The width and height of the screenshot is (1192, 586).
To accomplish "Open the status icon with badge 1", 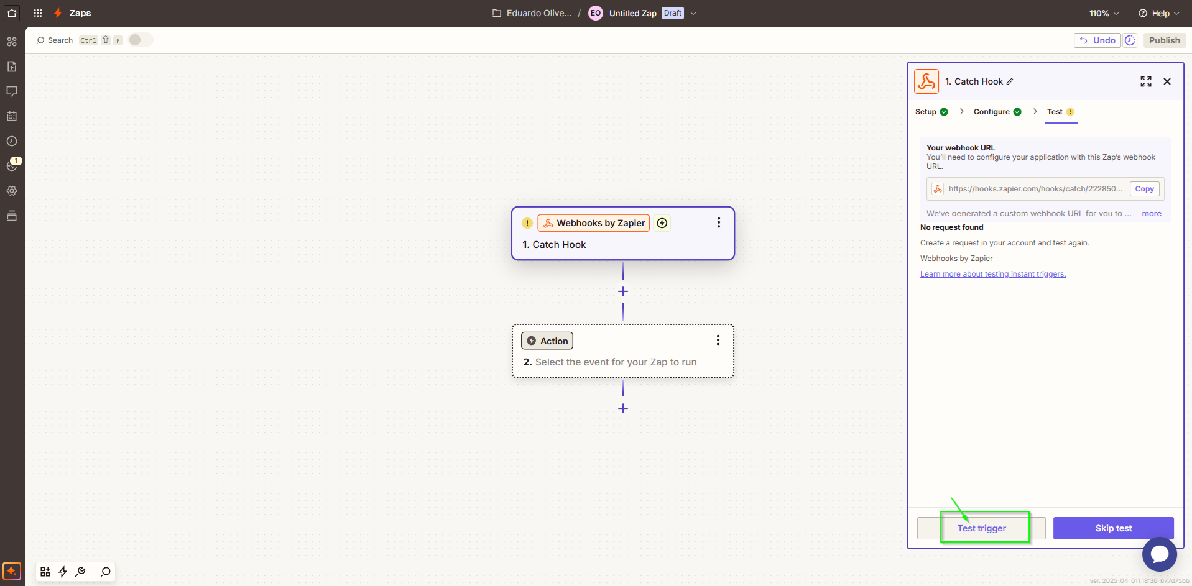I will point(12,165).
